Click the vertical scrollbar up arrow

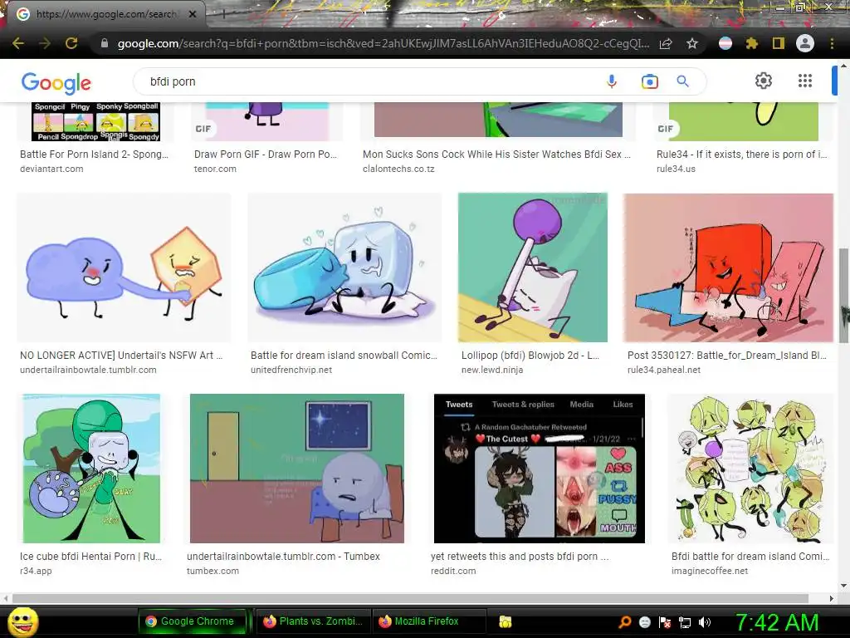pyautogui.click(x=843, y=65)
